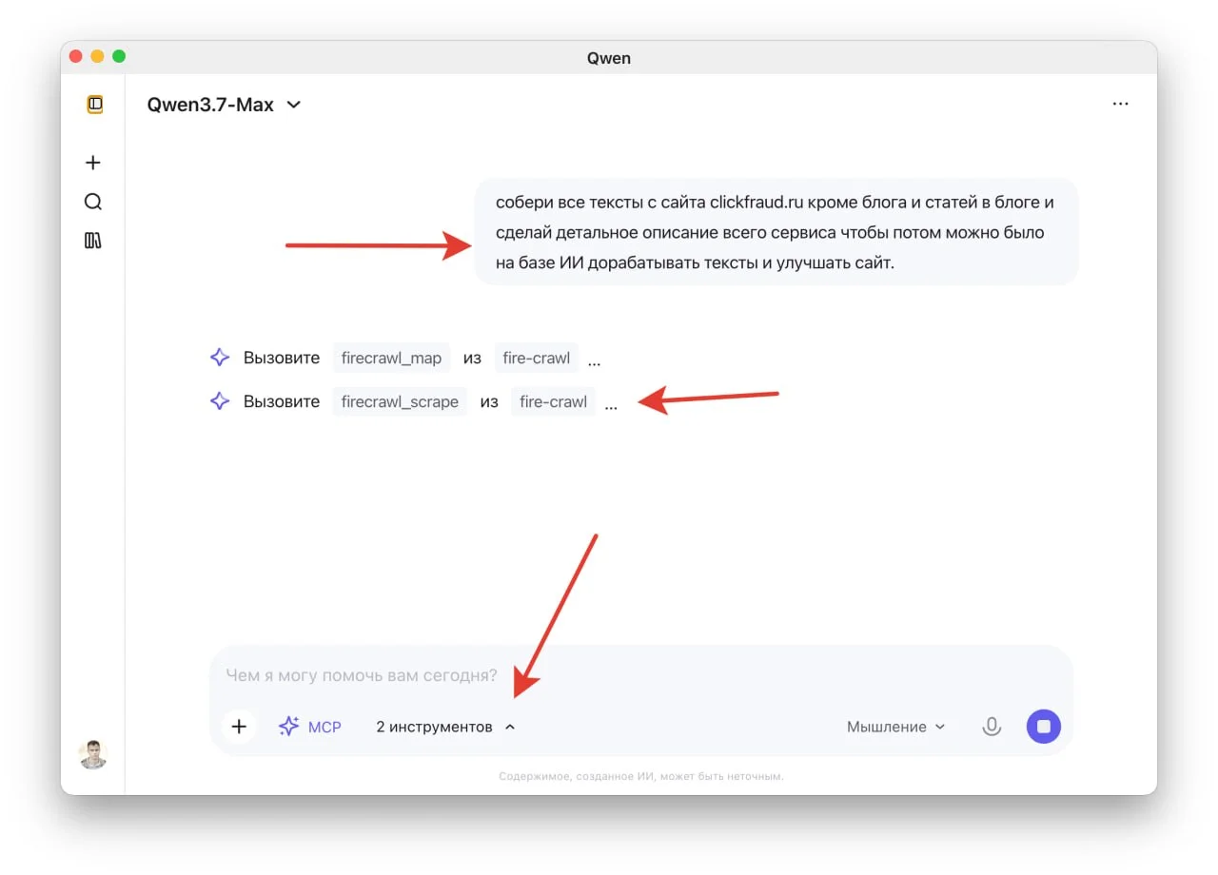1218x875 pixels.
Task: Open search from the sidebar magnifier icon
Action: tap(93, 202)
